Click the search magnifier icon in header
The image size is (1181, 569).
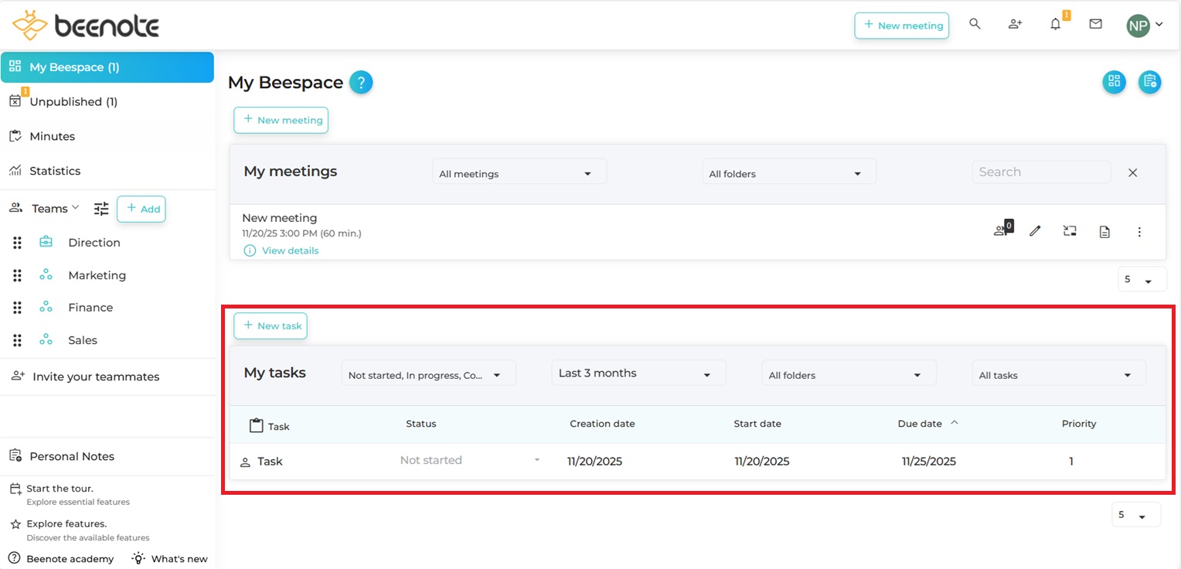pyautogui.click(x=975, y=25)
